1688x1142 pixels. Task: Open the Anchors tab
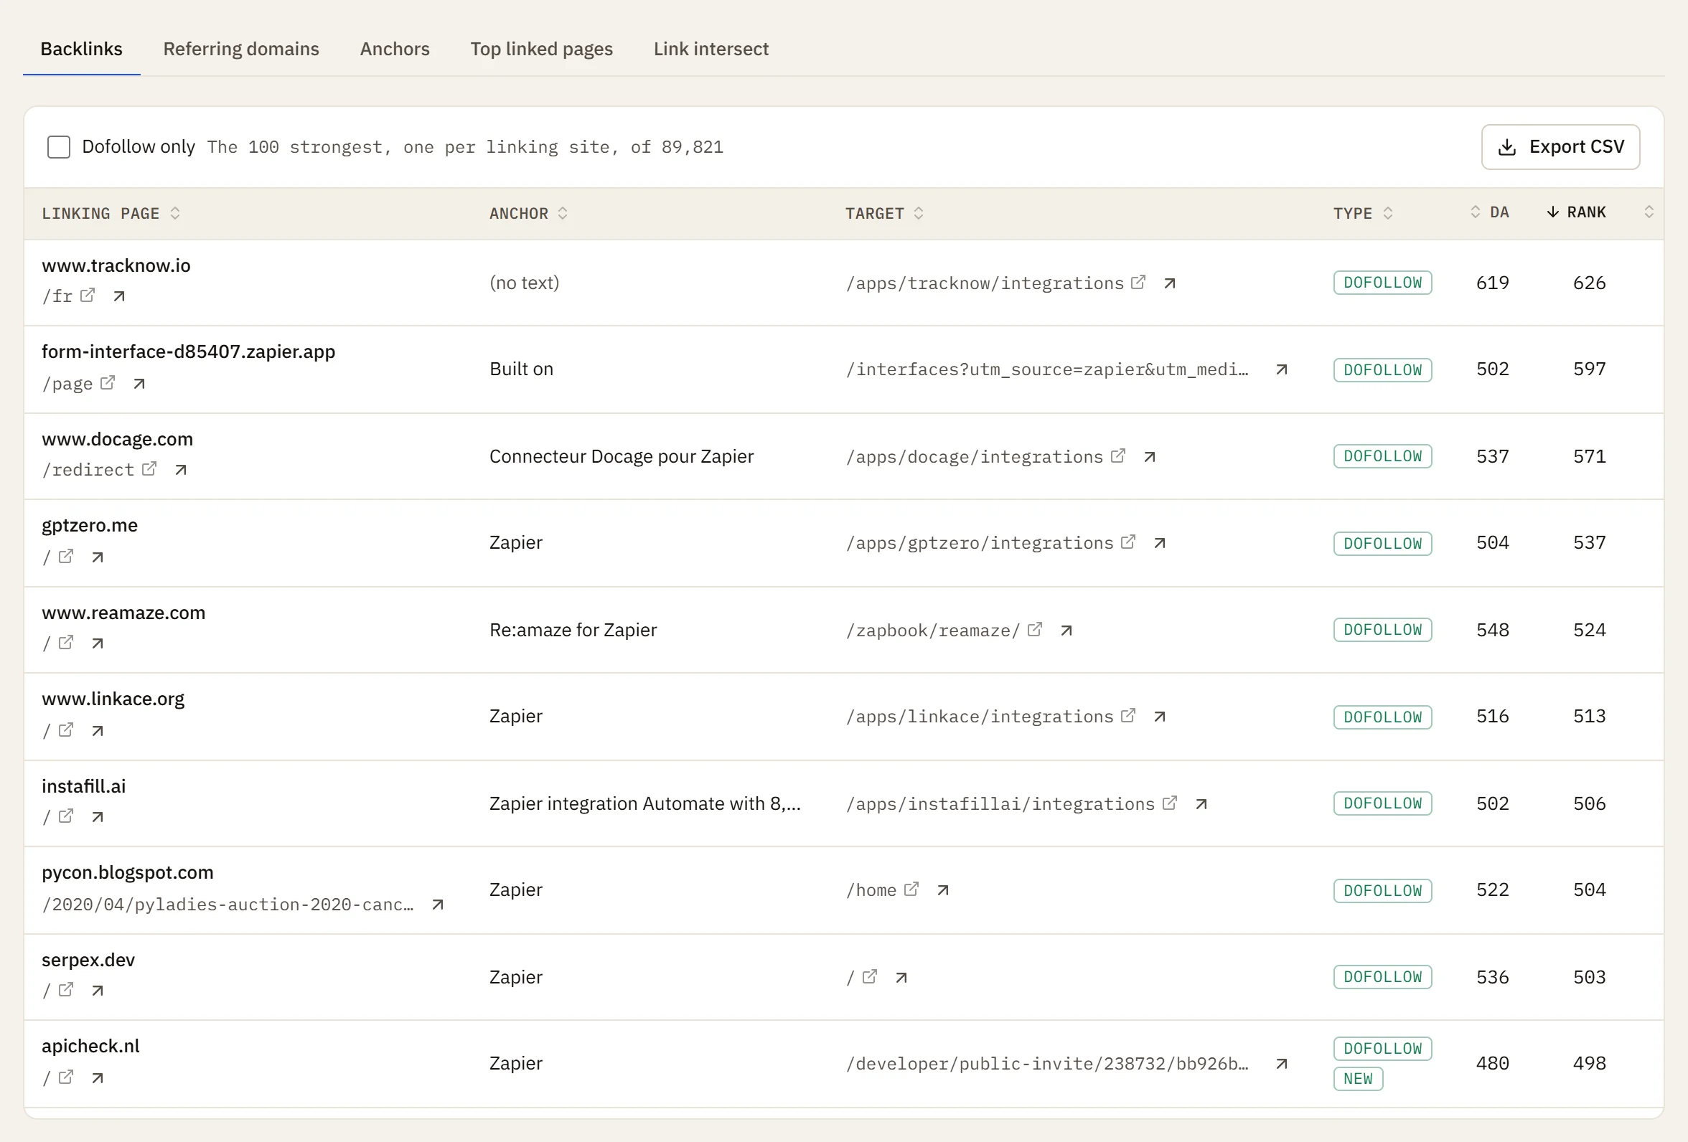coord(395,49)
